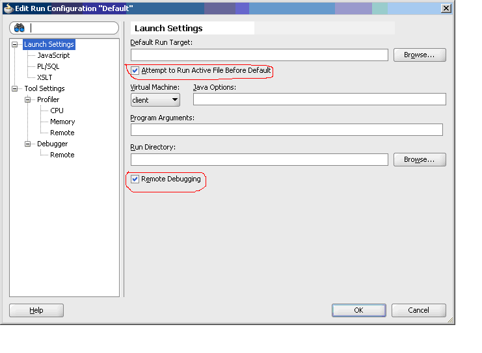Image resolution: width=482 pixels, height=353 pixels.
Task: Select Remote under Profiler
Action: coord(62,133)
